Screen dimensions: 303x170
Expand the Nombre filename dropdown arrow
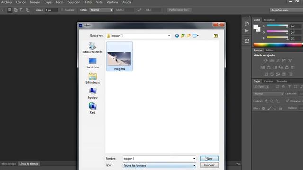point(194,159)
